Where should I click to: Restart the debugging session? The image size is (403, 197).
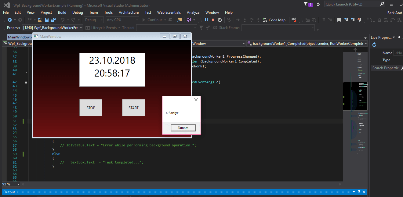(220, 20)
